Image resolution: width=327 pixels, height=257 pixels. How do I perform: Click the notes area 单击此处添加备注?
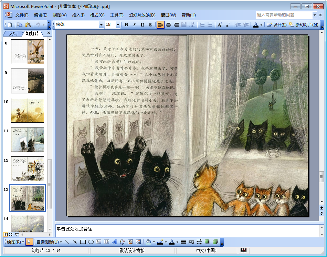[187, 231]
